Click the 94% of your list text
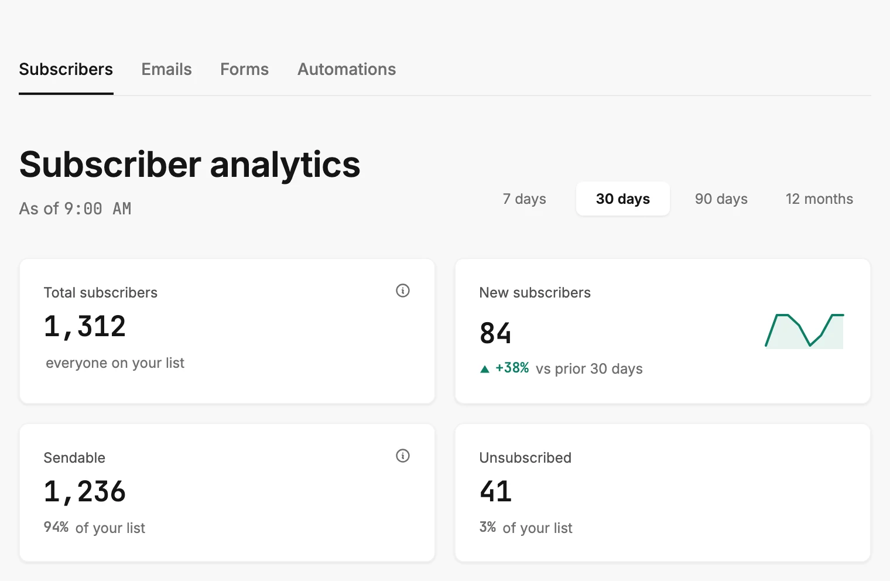The width and height of the screenshot is (890, 581). click(x=94, y=528)
